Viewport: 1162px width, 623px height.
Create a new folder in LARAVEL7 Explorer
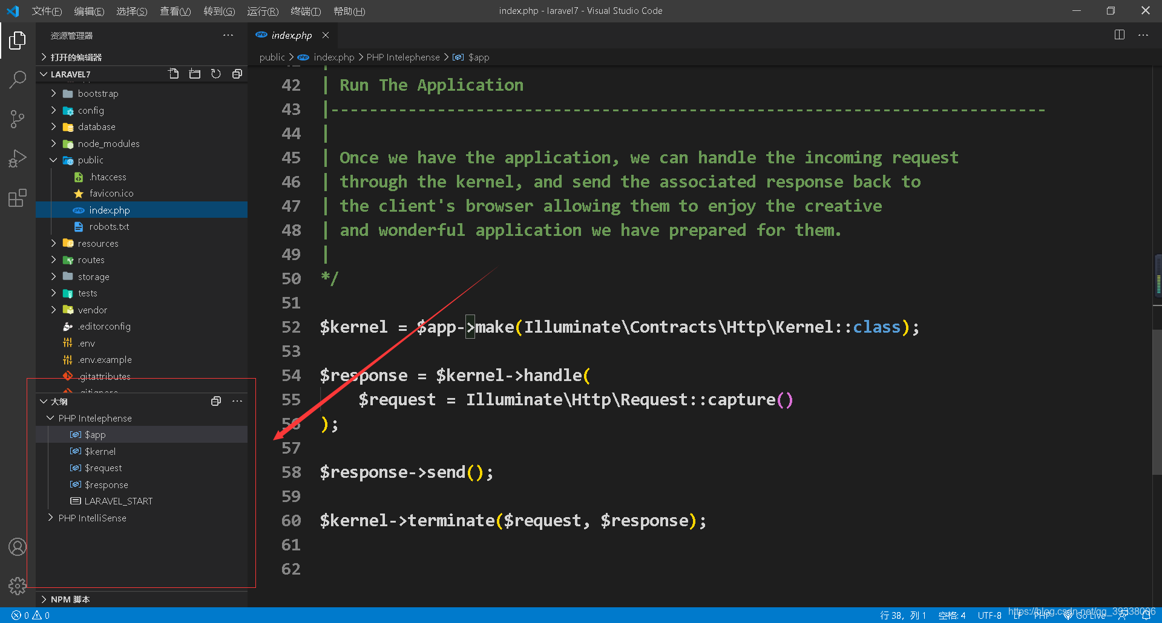[x=195, y=73]
